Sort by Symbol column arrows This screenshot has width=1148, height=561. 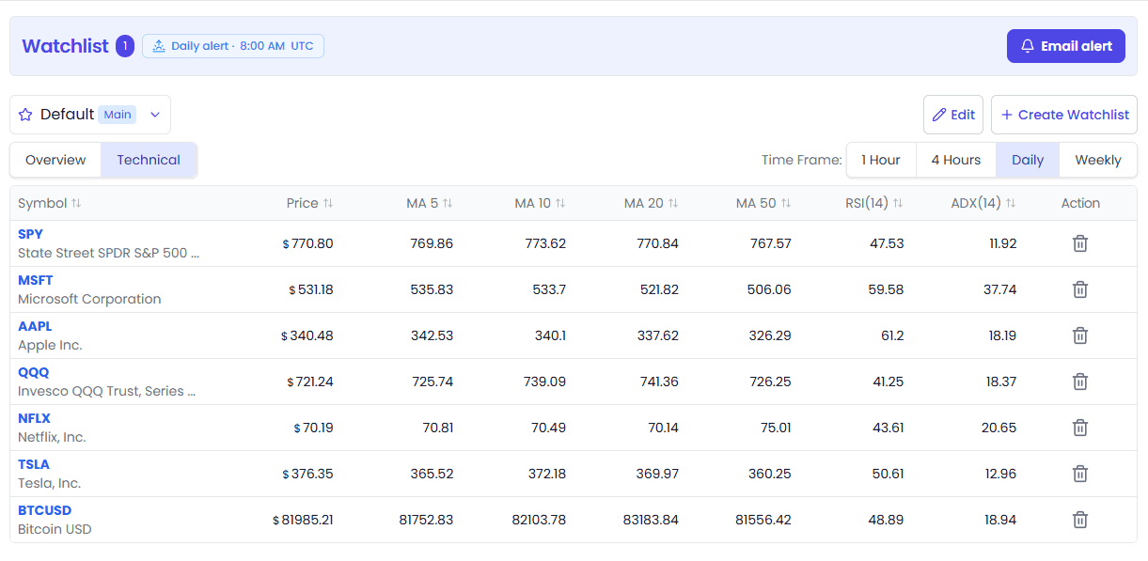(x=76, y=203)
